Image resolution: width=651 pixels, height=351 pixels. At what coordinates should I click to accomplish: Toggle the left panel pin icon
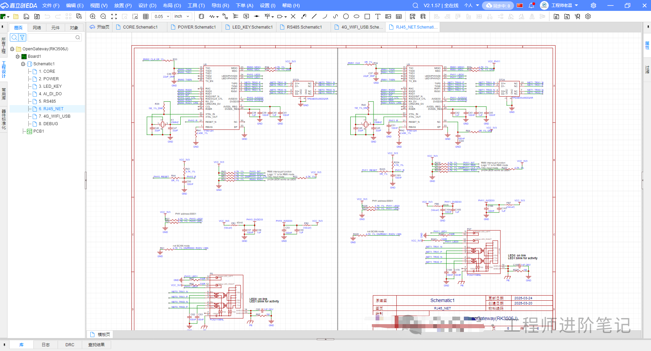3,27
